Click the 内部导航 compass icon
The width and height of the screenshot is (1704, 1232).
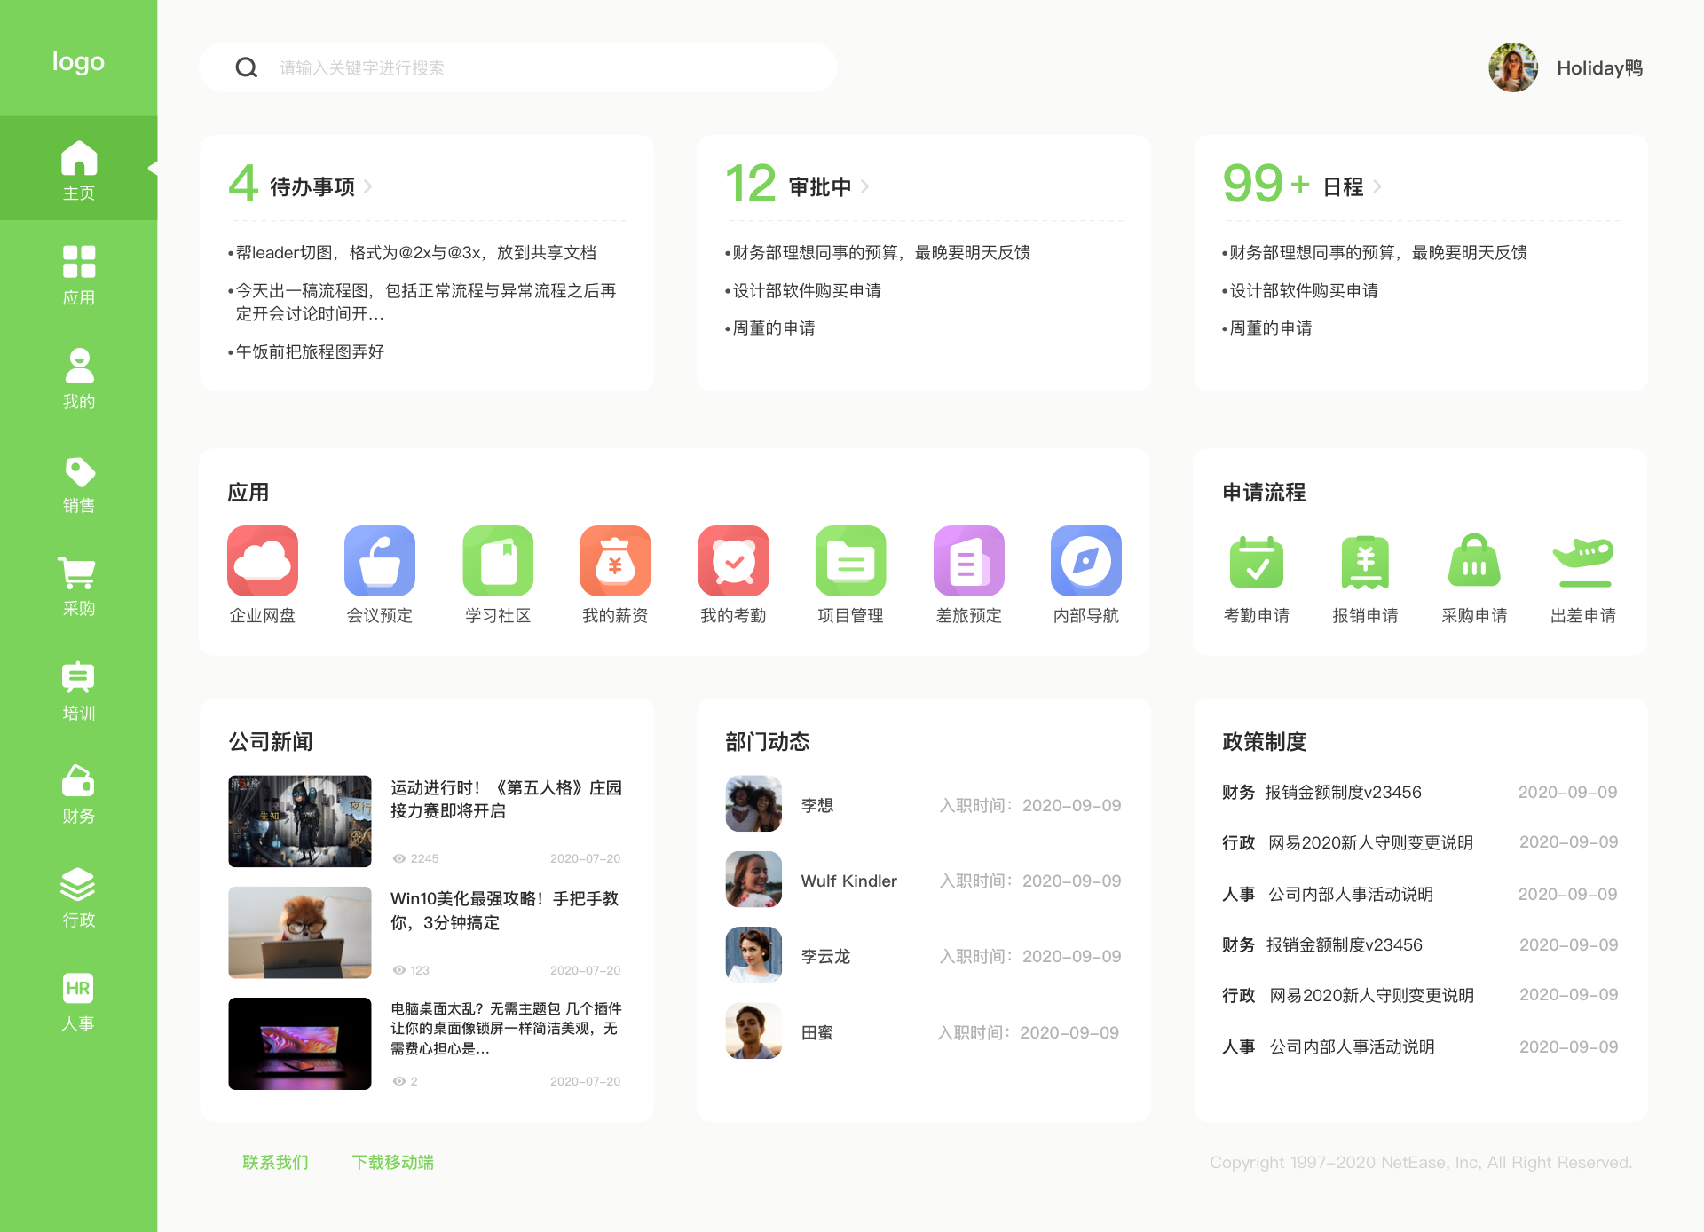1085,561
